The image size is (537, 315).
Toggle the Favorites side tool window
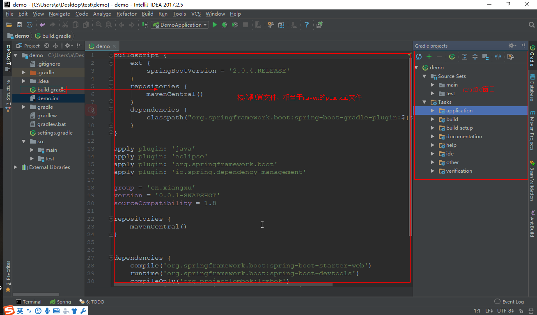pyautogui.click(x=8, y=276)
